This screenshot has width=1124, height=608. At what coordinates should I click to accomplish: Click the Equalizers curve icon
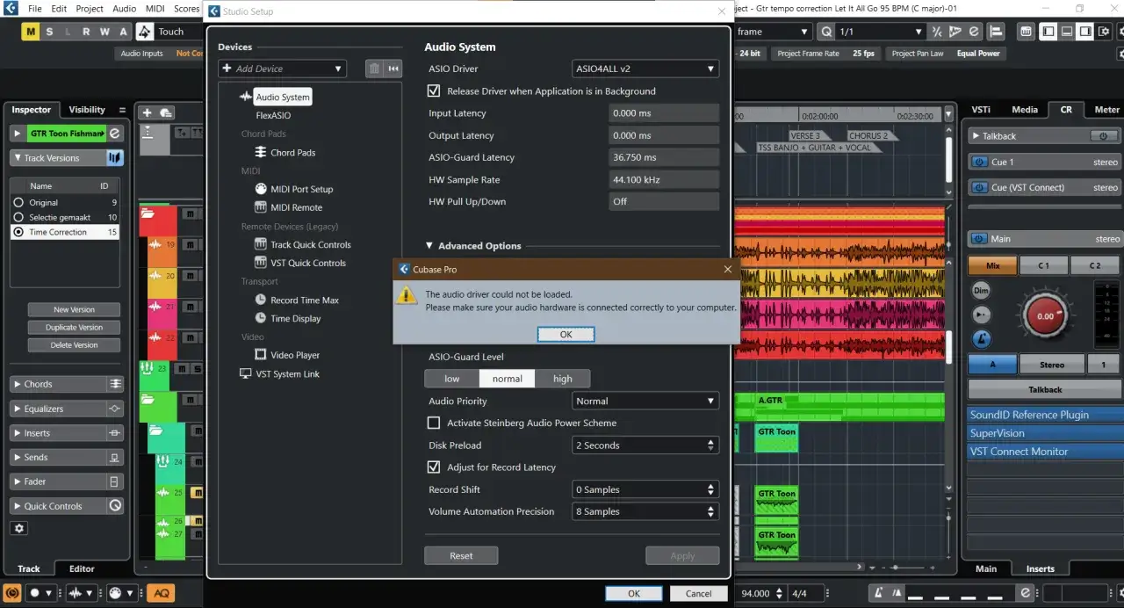click(x=115, y=409)
